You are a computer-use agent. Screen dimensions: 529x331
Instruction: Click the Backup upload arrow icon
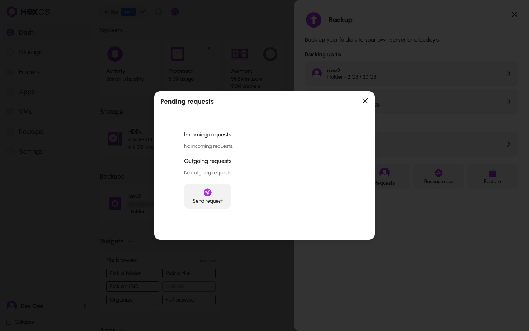click(x=314, y=20)
